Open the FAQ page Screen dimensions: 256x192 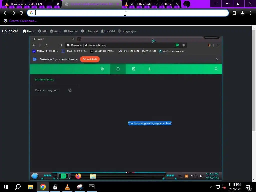(x=43, y=31)
